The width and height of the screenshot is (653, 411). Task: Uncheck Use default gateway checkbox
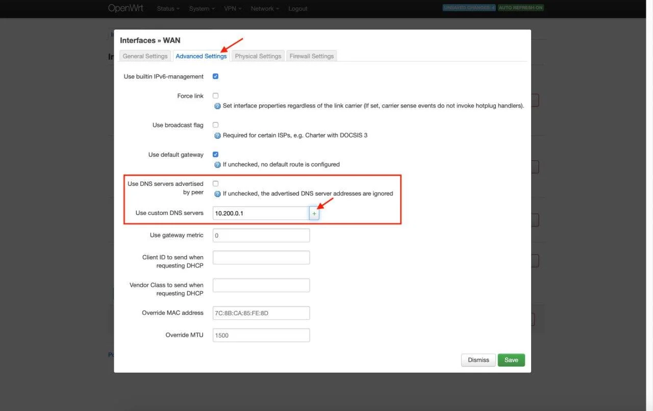(215, 154)
